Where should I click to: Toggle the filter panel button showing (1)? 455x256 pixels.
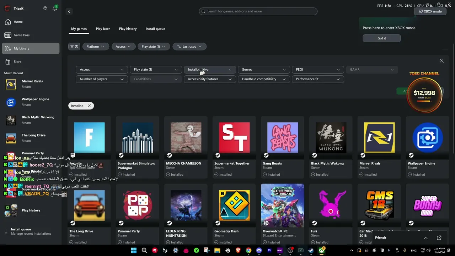[x=74, y=47]
